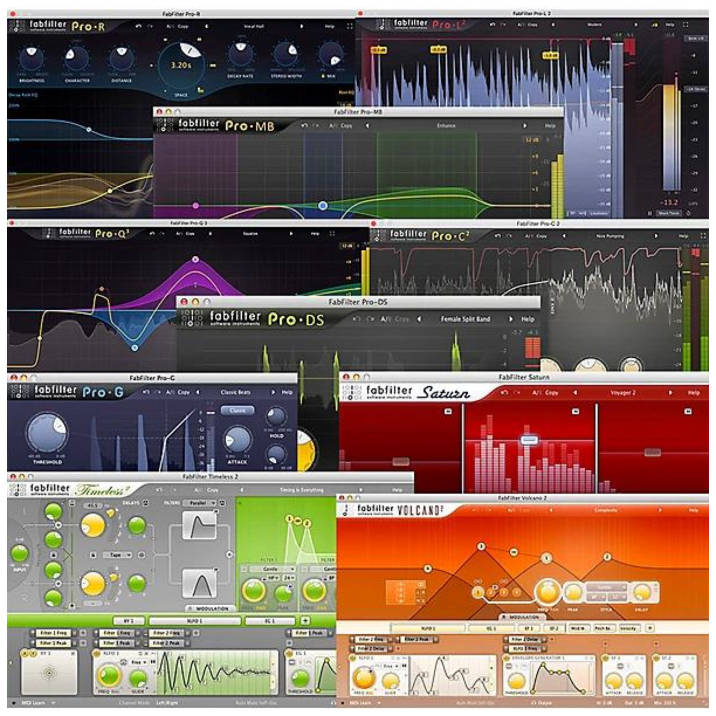Toggle the Classic mode button in Pro-G

237,411
